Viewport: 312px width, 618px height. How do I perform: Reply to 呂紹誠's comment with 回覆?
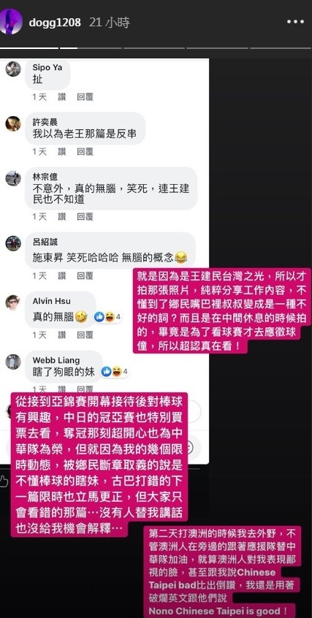tap(85, 275)
